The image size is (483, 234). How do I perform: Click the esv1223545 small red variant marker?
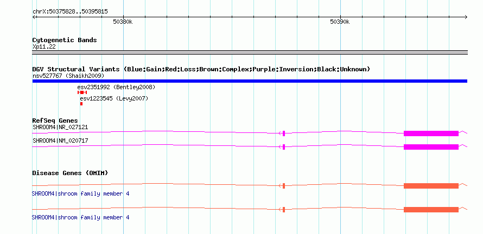click(x=81, y=104)
